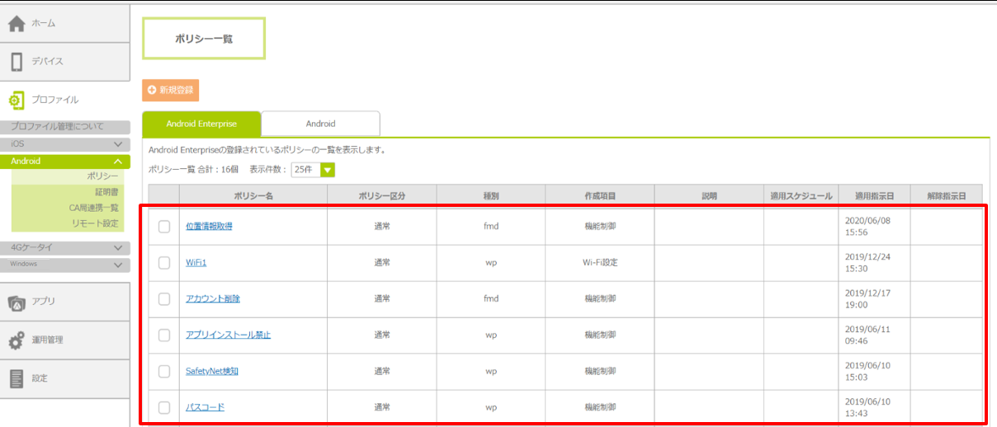Select the SafetyNet検知 row checkbox

pos(164,371)
